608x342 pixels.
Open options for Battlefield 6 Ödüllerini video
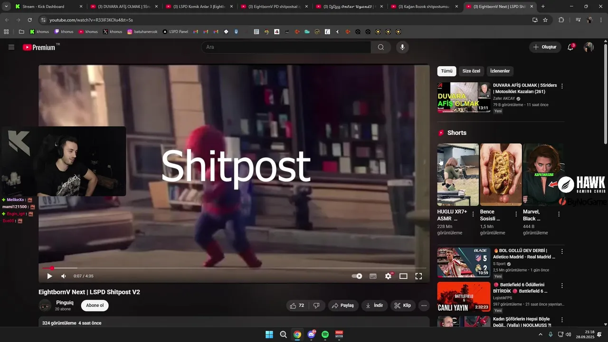(x=562, y=286)
